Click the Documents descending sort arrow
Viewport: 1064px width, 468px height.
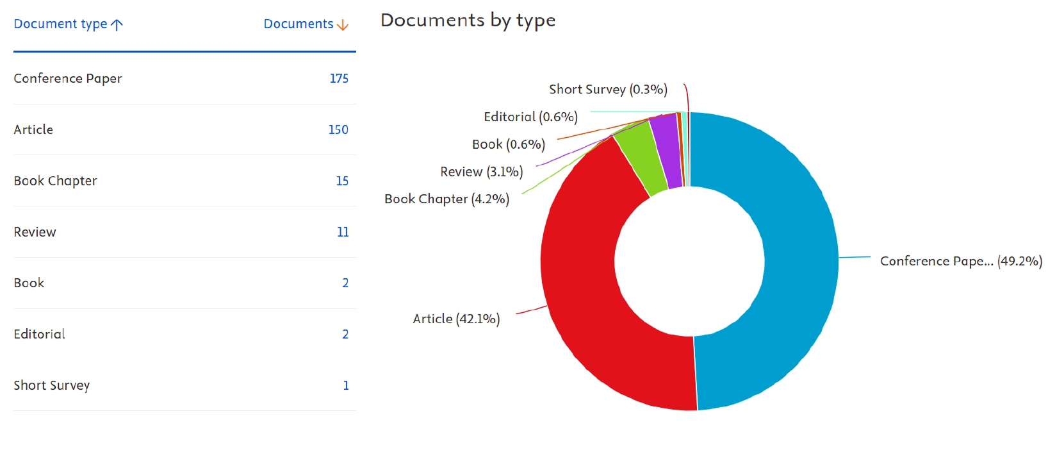pos(343,25)
